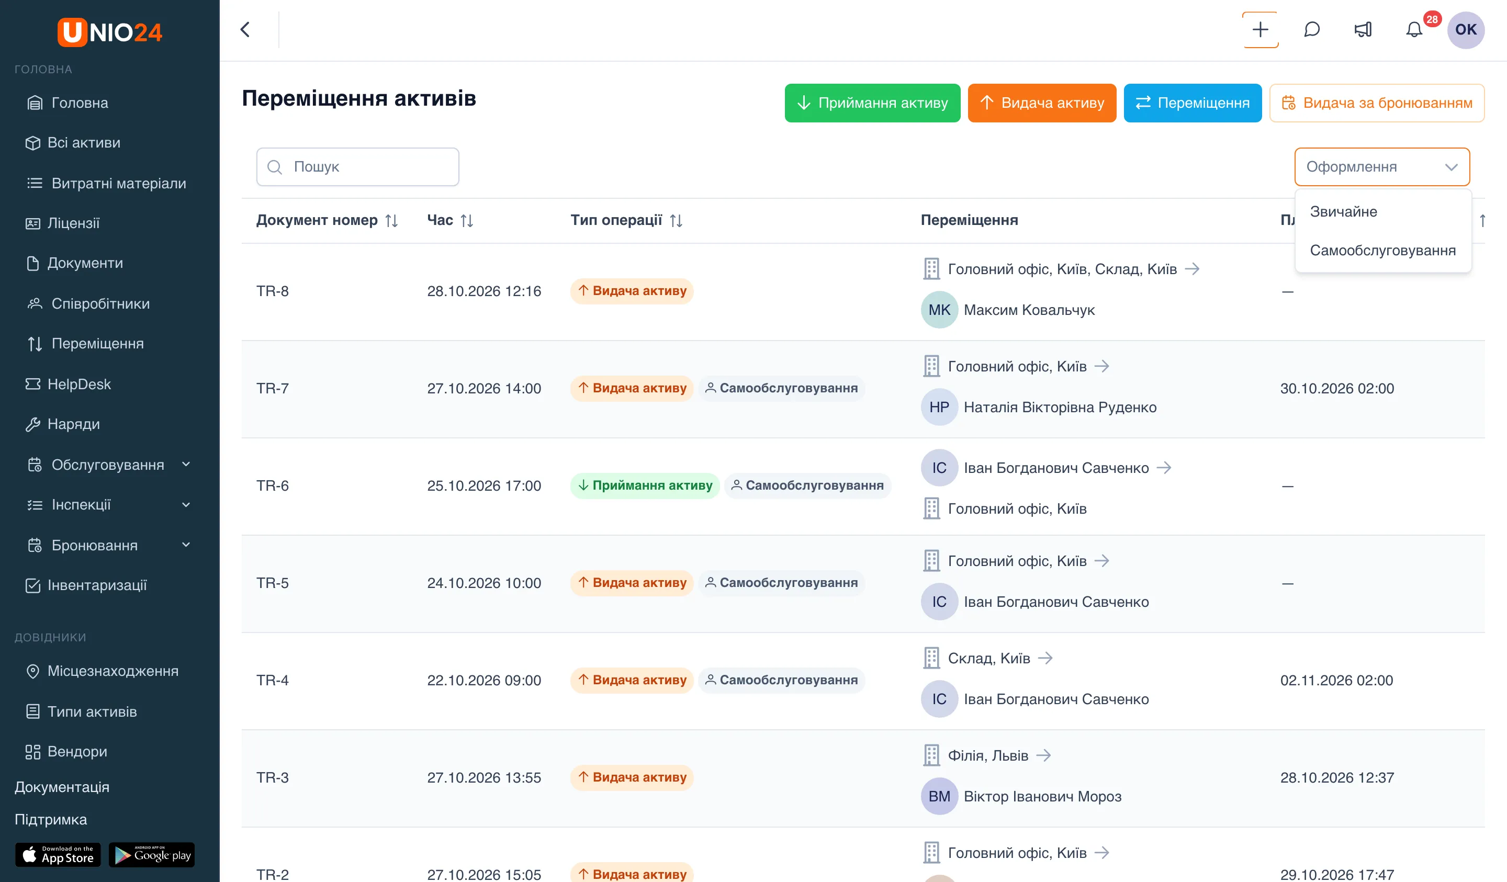The image size is (1507, 882).
Task: Sort by Час column arrows
Action: [x=467, y=221]
